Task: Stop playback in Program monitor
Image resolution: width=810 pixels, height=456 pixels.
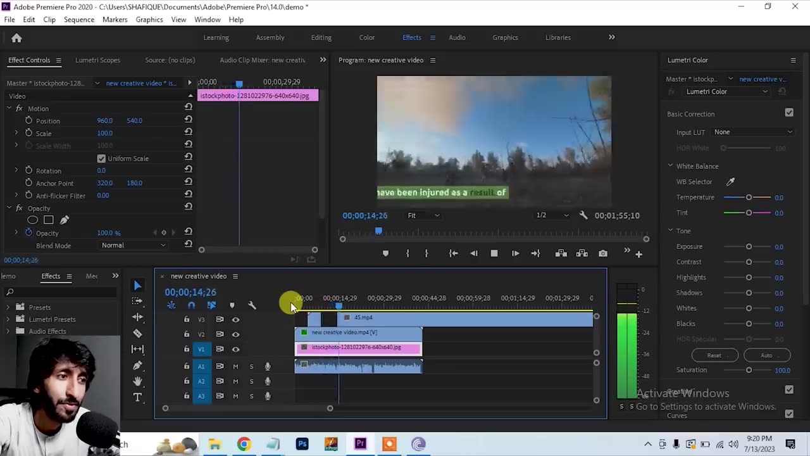Action: (494, 253)
